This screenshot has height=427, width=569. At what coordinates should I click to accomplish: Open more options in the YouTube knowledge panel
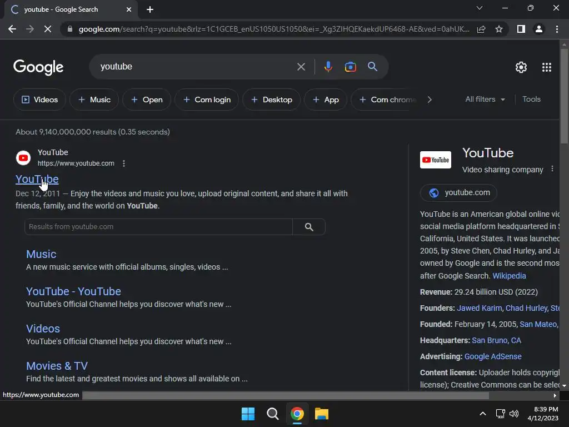click(552, 169)
